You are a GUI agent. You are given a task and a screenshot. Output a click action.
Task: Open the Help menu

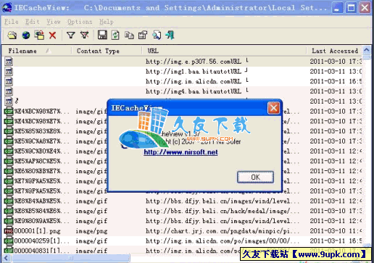click(x=106, y=22)
